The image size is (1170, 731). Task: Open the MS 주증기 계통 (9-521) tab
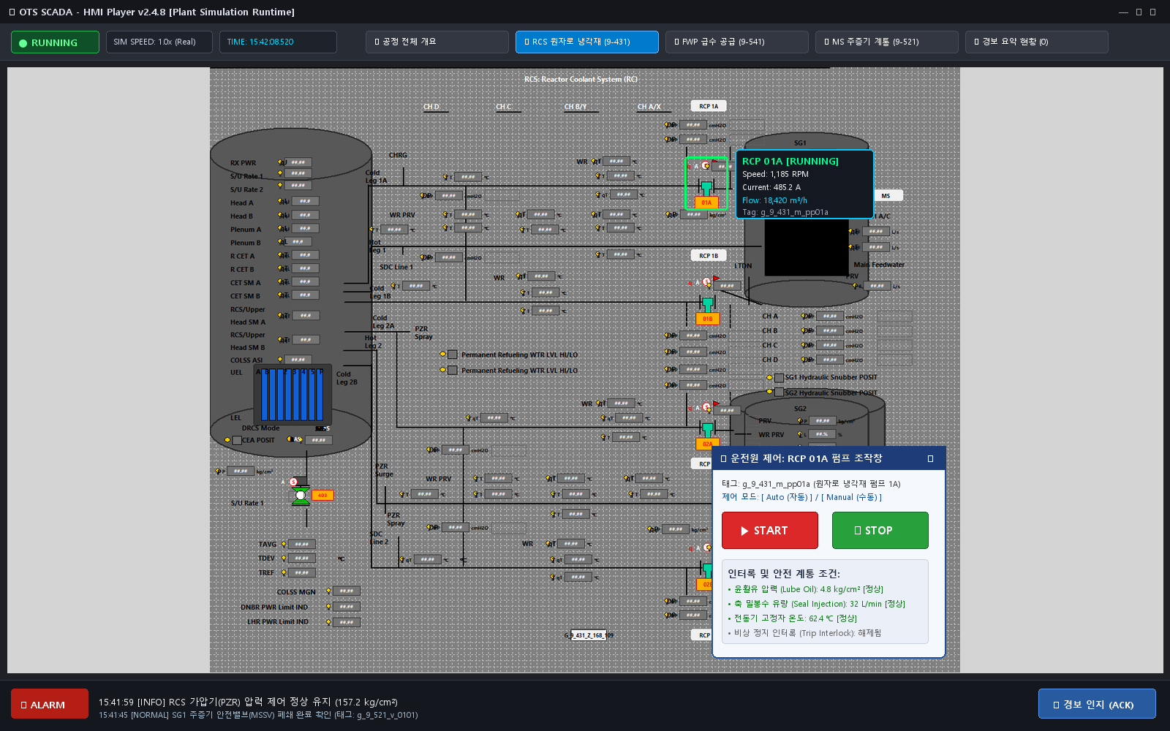(887, 42)
